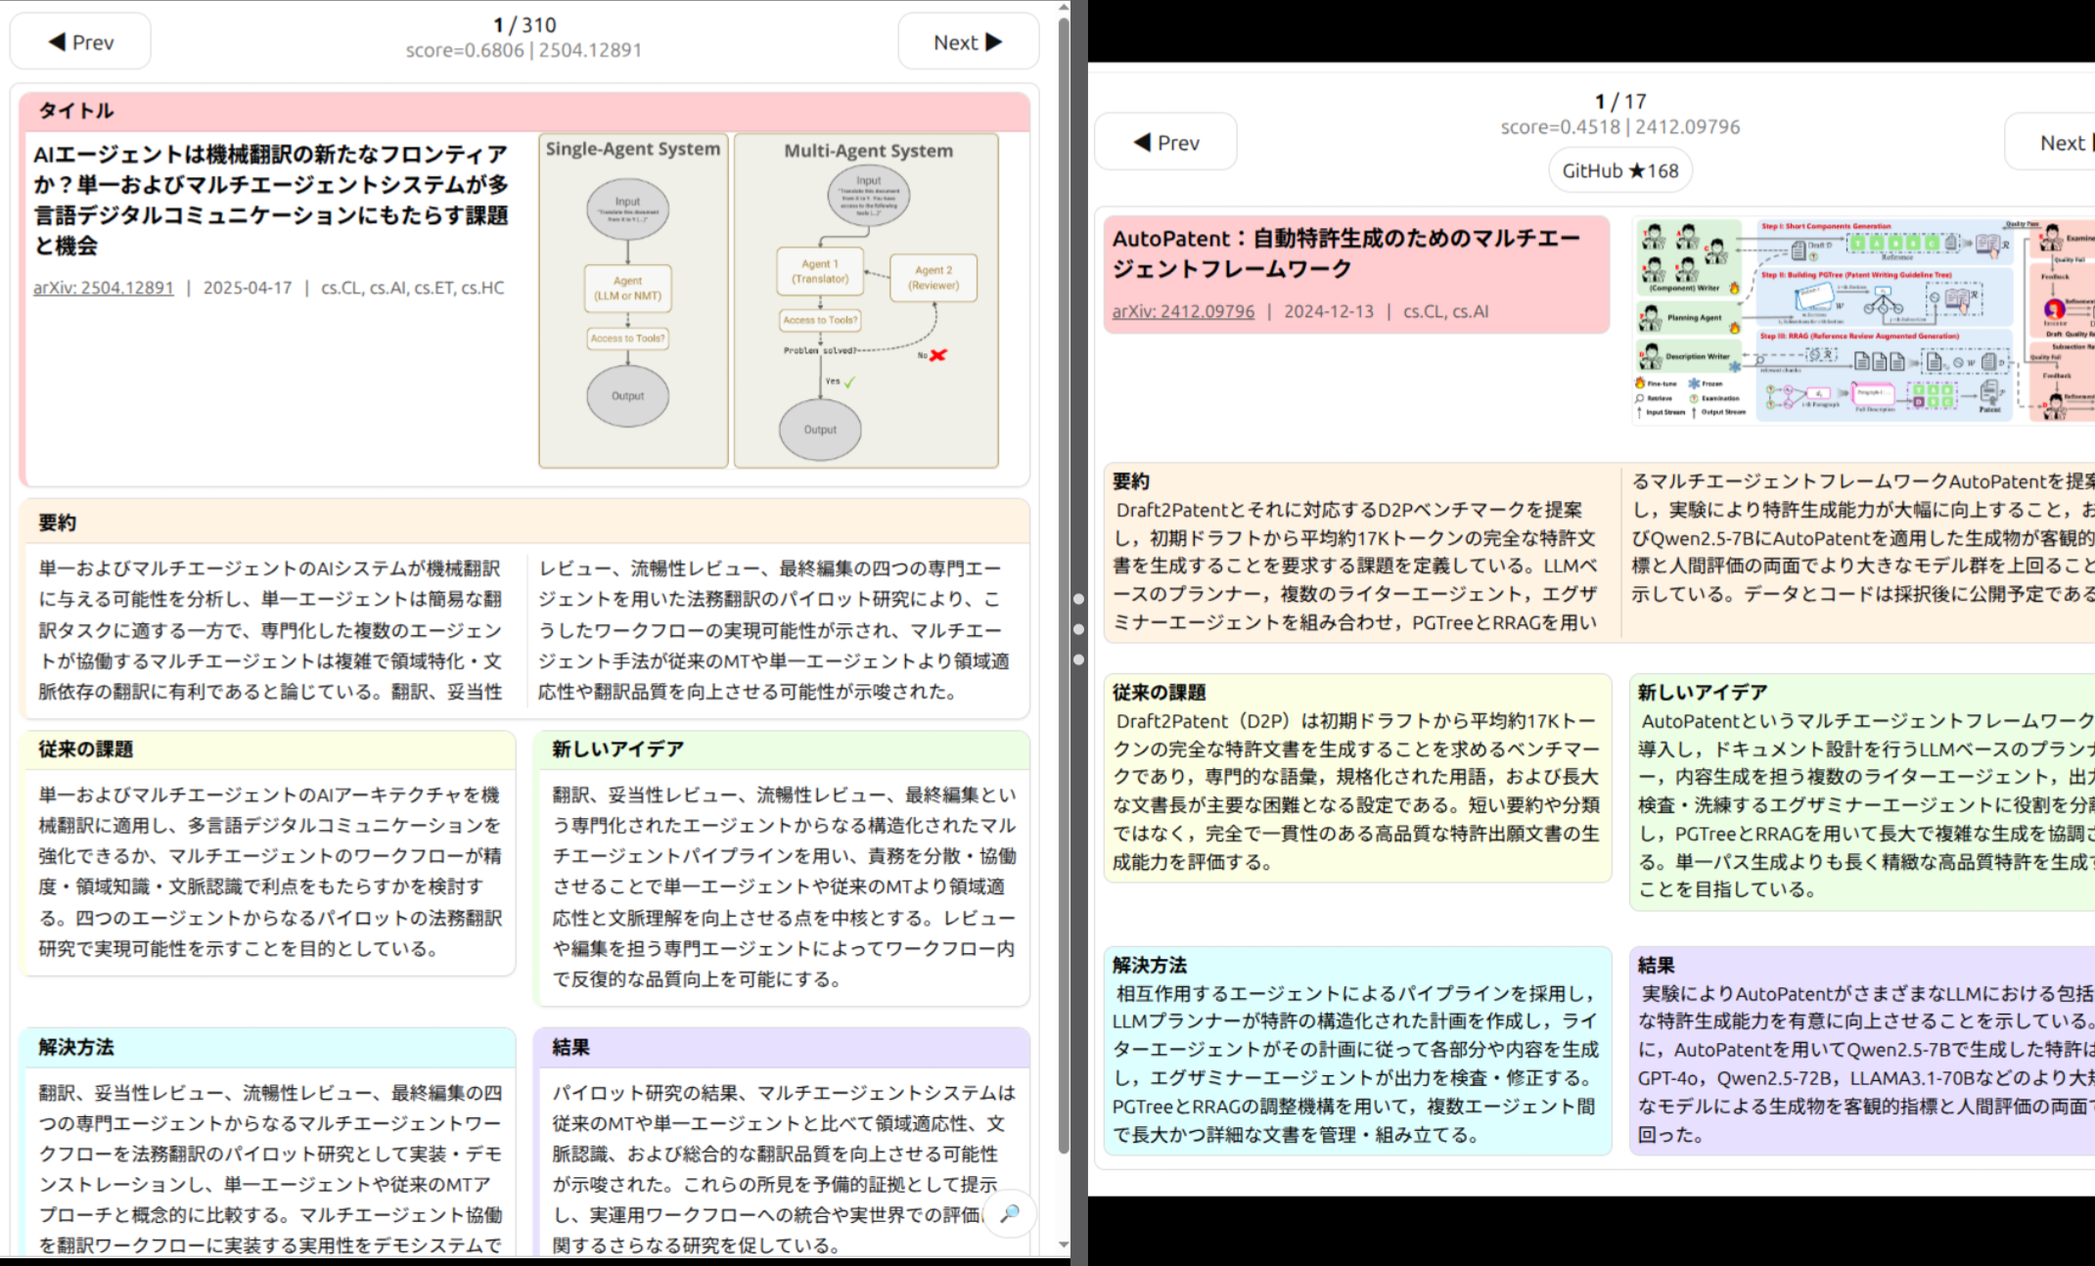
Task: Click the 解決方法 card in right pane
Action: pyautogui.click(x=1356, y=1052)
